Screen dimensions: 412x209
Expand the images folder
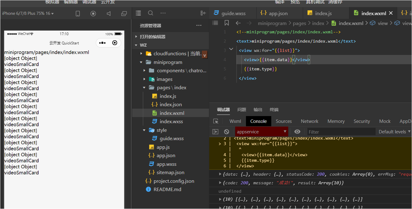click(144, 79)
